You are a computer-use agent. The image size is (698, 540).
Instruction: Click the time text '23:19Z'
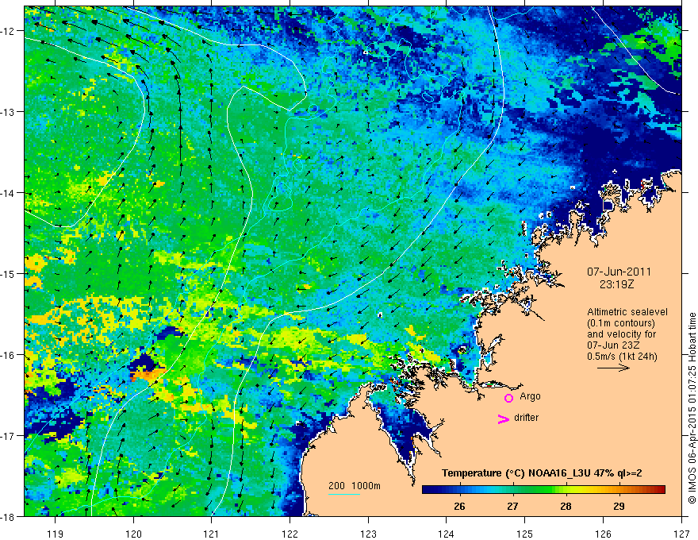click(x=616, y=284)
